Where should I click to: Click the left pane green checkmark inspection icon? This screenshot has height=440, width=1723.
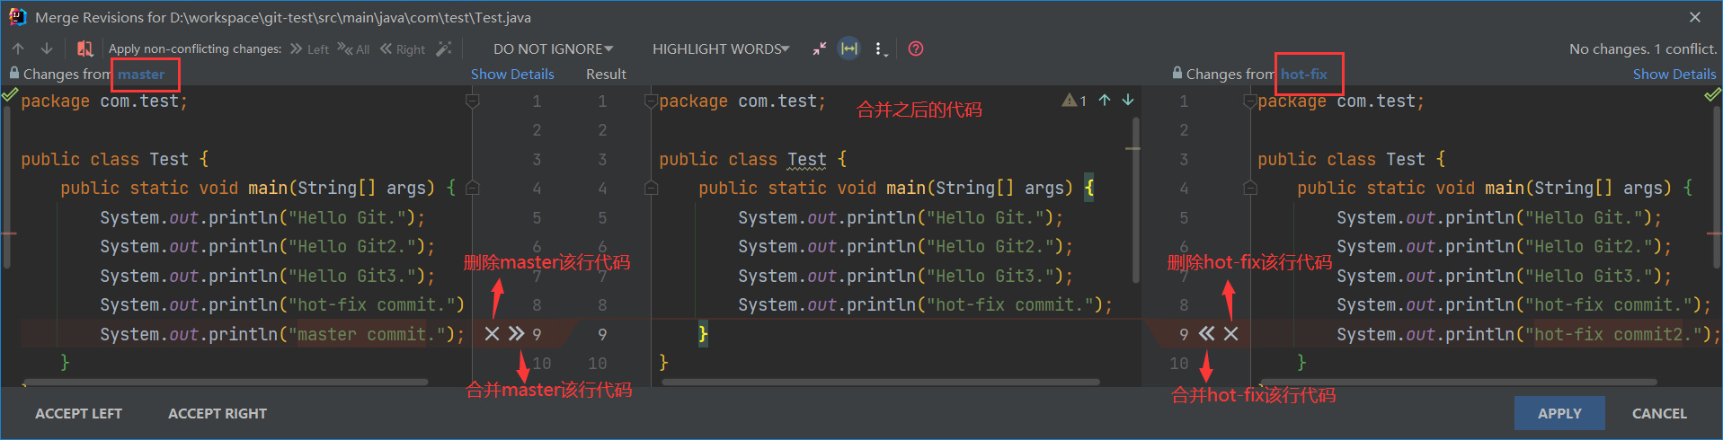pos(10,94)
